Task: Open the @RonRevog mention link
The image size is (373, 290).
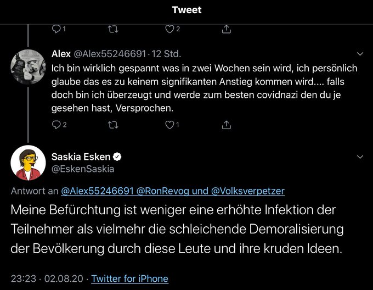Action: tap(165, 191)
